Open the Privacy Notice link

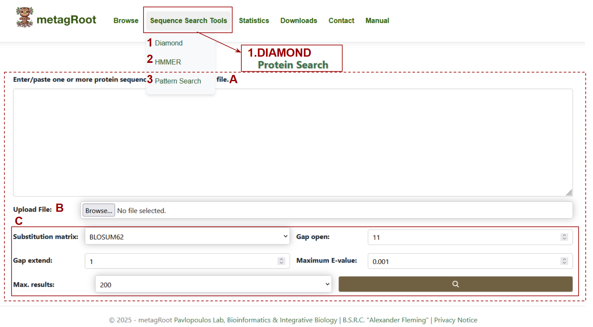455,320
